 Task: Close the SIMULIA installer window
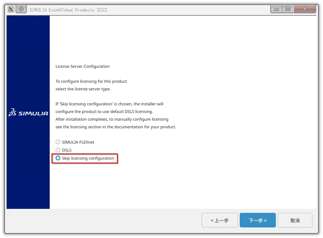coord(305,9)
